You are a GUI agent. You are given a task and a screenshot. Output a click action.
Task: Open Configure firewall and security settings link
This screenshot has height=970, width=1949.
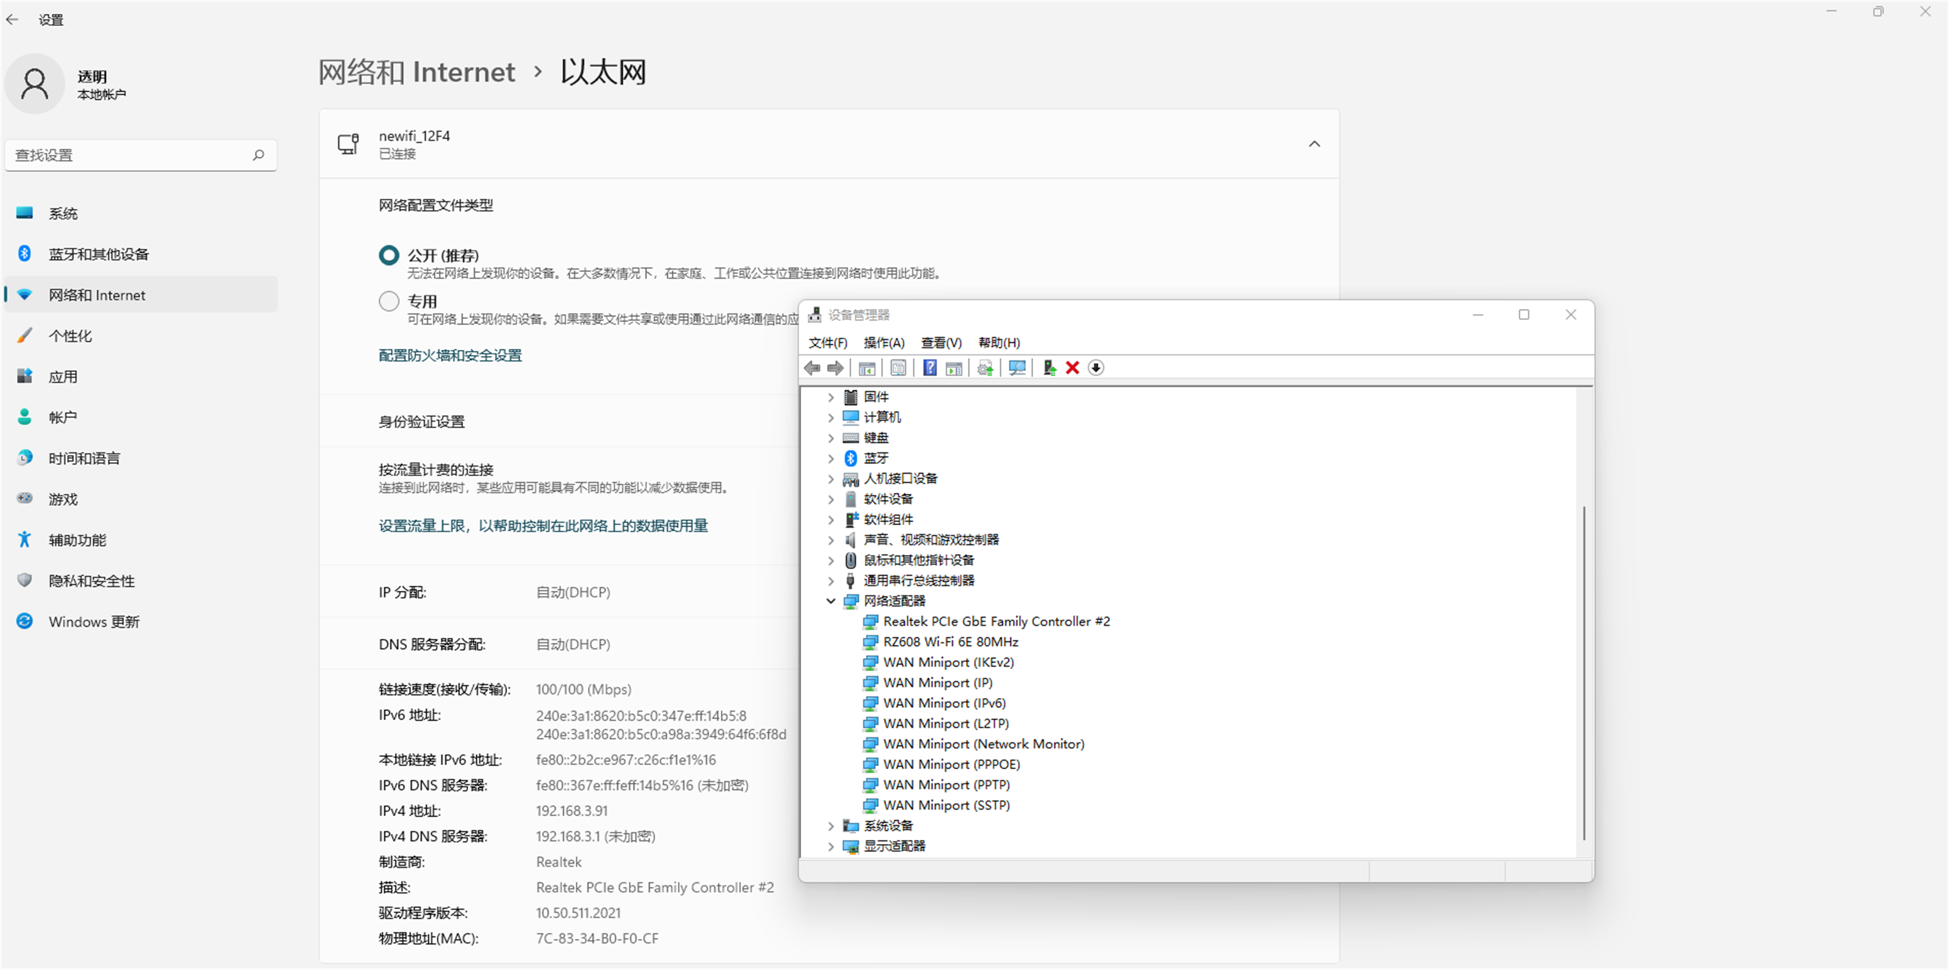pyautogui.click(x=450, y=356)
